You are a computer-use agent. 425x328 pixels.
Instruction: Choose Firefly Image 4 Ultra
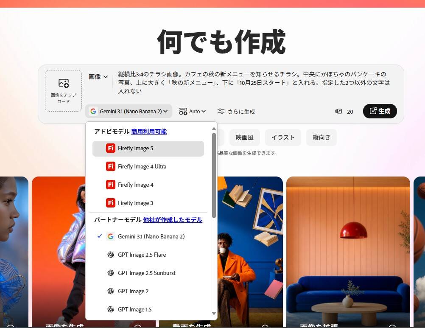pyautogui.click(x=148, y=166)
